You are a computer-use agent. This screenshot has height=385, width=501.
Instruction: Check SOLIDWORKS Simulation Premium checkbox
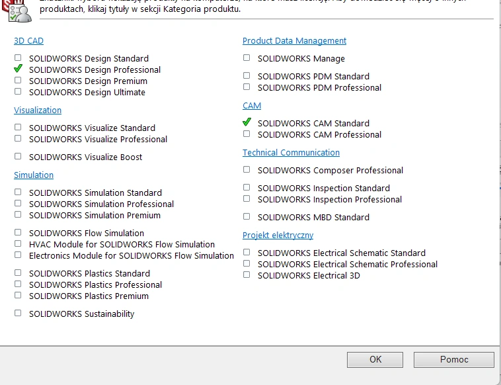[18, 214]
